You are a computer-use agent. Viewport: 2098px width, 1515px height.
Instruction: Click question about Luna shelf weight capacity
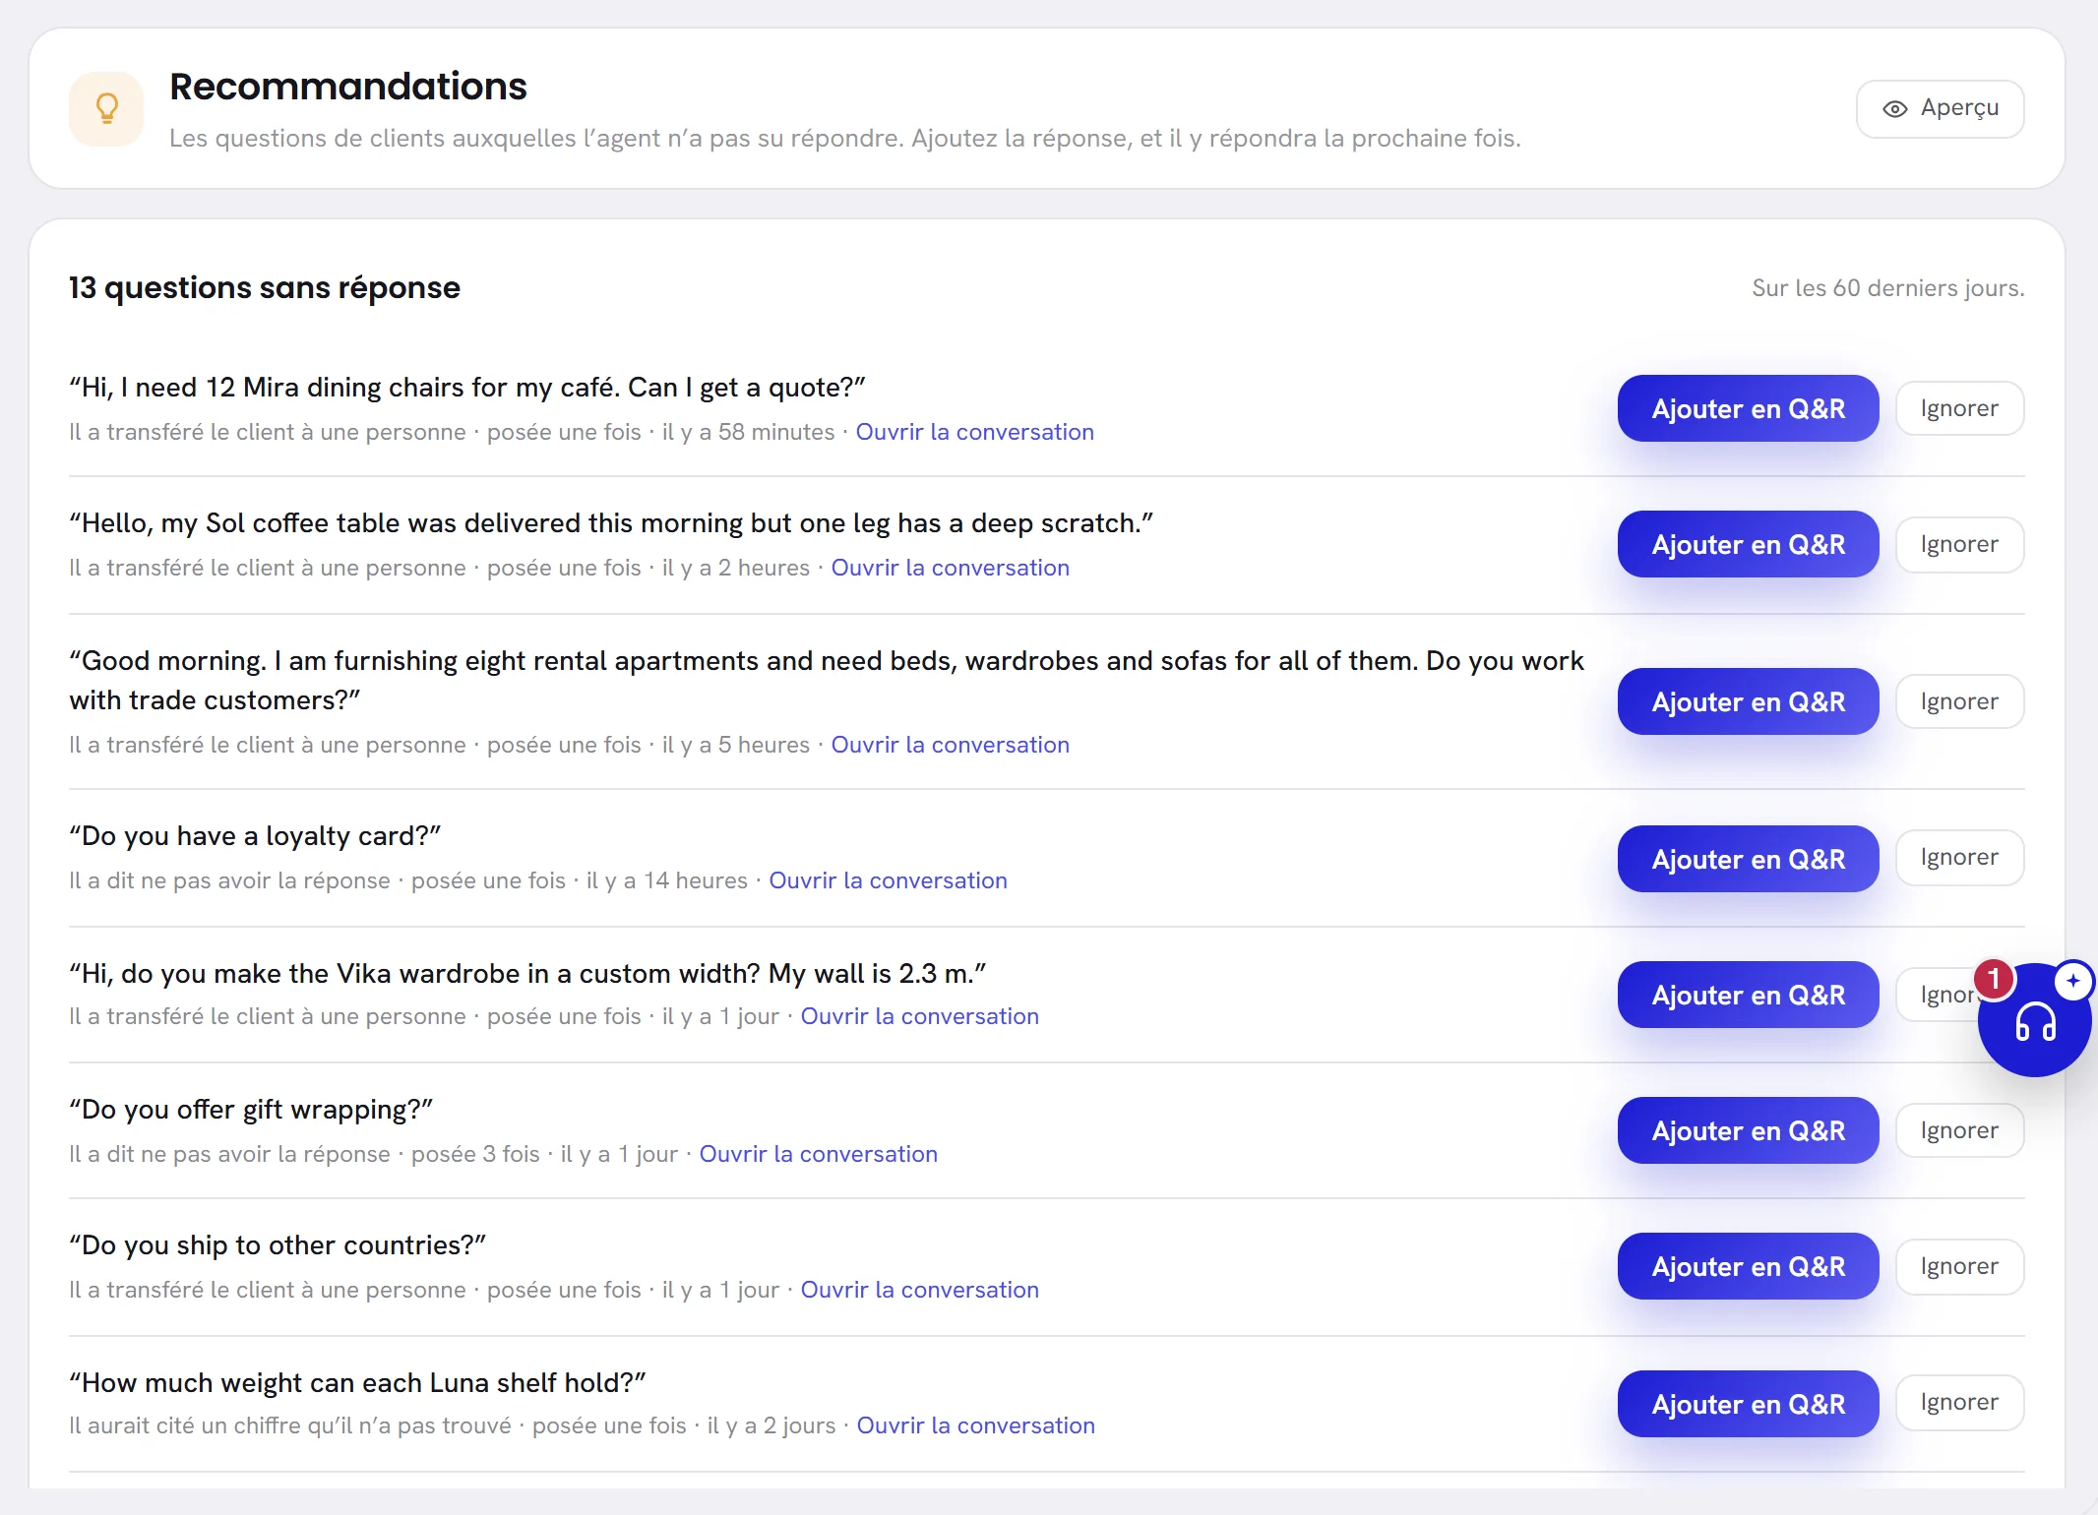[x=357, y=1383]
